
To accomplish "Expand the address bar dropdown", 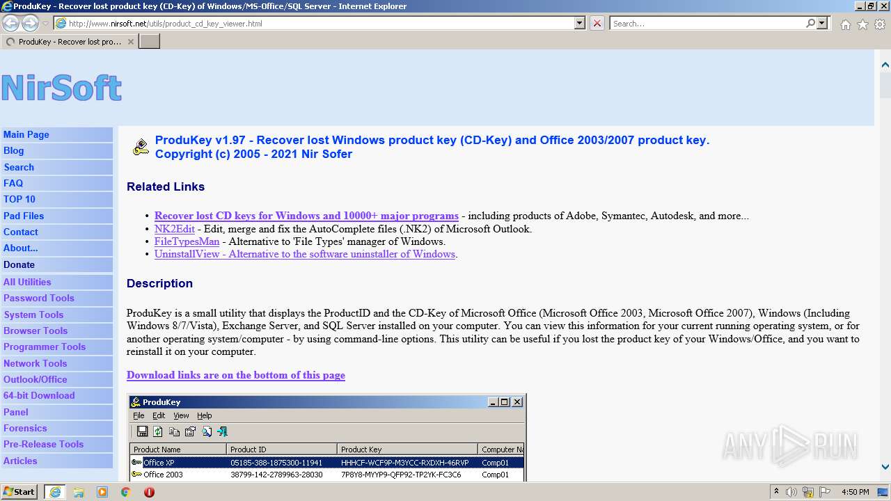I will tap(580, 23).
